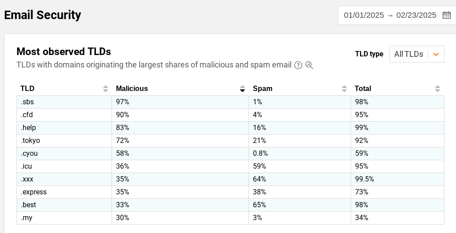Open the TLD type selector box
This screenshot has width=456, height=233.
417,54
